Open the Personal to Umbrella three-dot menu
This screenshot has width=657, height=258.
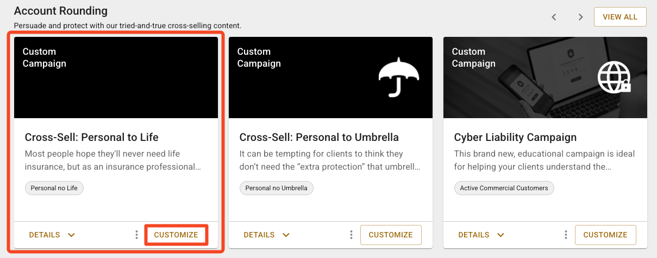(351, 235)
